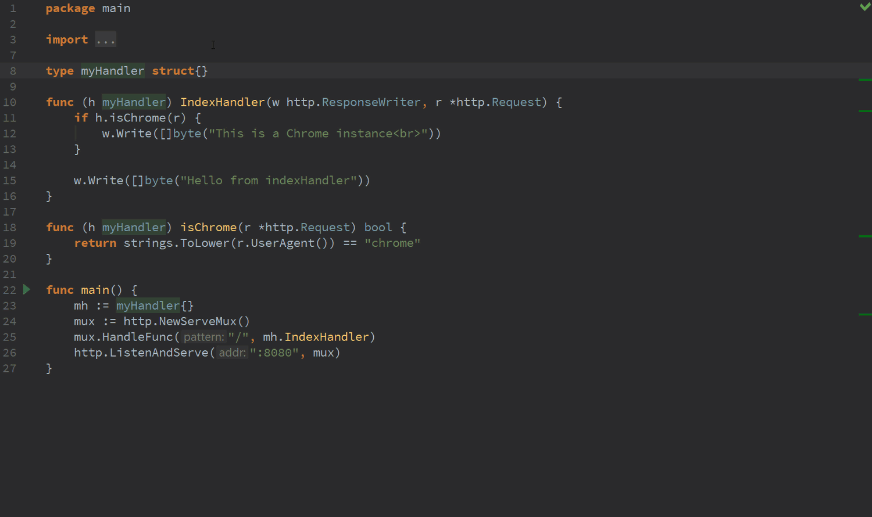Click the "Hello from indexHandler" string
The image size is (872, 517).
[269, 181]
